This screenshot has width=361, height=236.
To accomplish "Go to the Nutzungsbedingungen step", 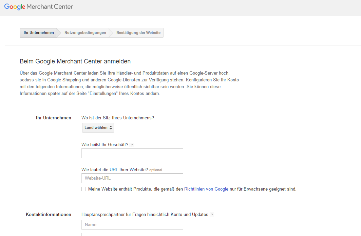I will pyautogui.click(x=85, y=33).
